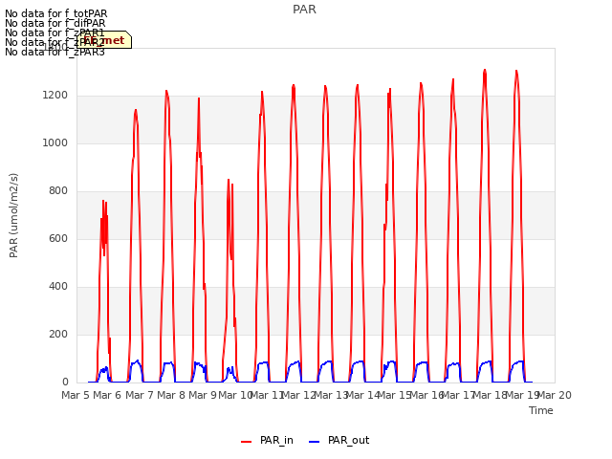Click the y-axis tick 0
612x459 pixels.
(x=65, y=382)
